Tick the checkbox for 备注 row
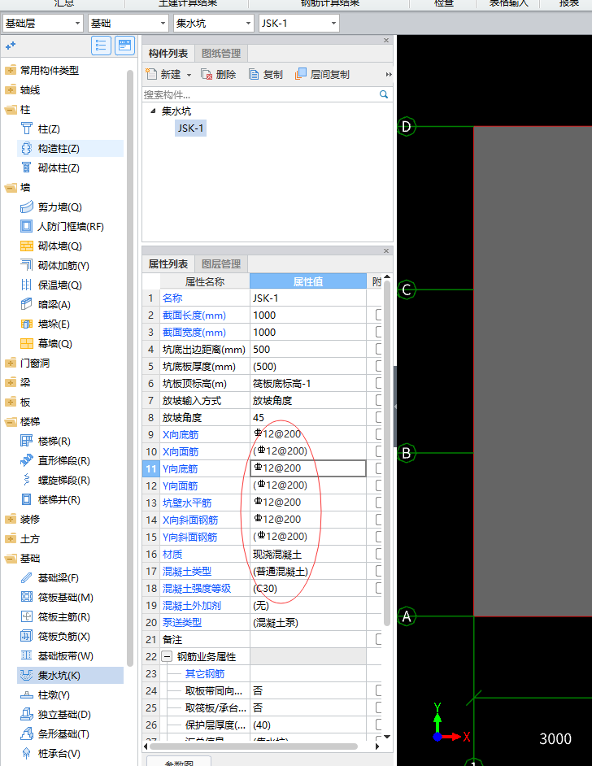The image size is (592, 766). click(379, 639)
